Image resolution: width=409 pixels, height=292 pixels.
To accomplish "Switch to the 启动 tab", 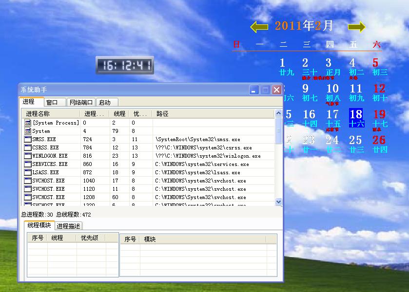I will click(x=105, y=102).
